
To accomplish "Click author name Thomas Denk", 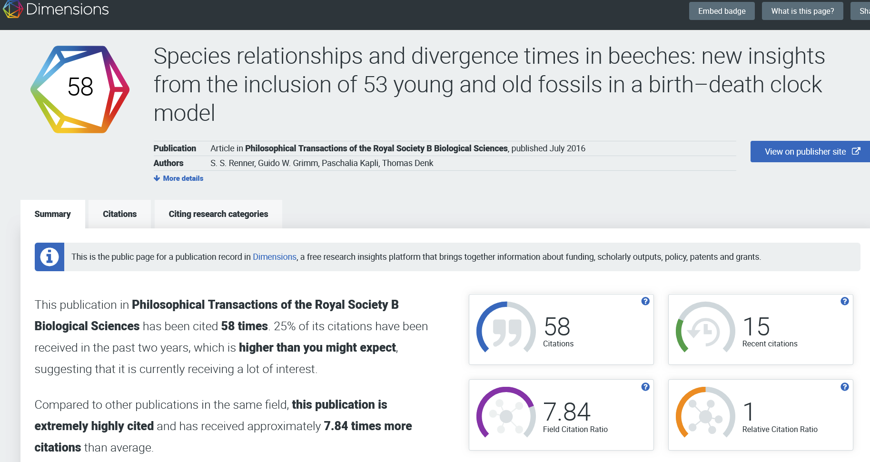I will (x=408, y=163).
